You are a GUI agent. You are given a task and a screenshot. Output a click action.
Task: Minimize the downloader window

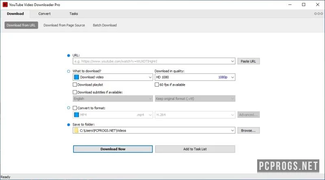tap(290, 4)
